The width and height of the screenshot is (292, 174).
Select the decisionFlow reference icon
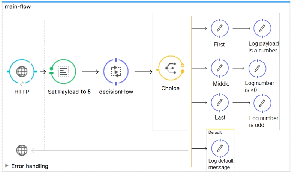pyautogui.click(x=116, y=72)
